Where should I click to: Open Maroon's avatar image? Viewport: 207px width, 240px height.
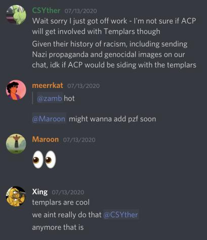16,143
